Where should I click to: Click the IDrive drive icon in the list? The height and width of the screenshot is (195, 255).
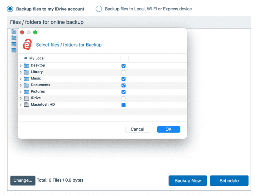click(x=26, y=98)
